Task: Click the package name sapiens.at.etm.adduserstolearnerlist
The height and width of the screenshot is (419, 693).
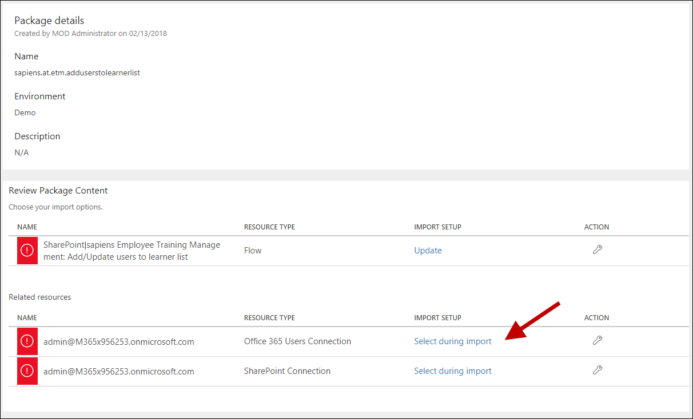Action: tap(77, 72)
